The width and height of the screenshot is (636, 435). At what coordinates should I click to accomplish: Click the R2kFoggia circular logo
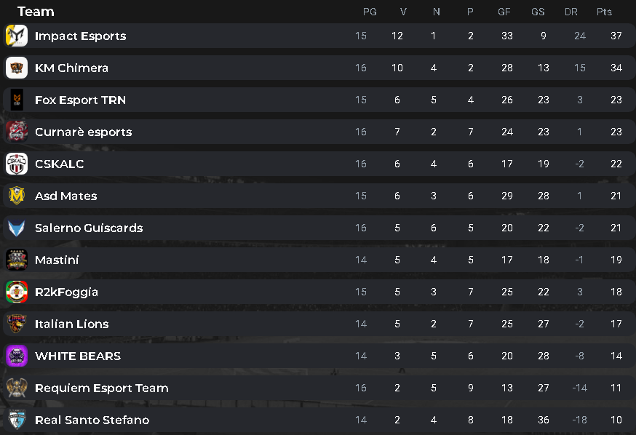pyautogui.click(x=17, y=292)
